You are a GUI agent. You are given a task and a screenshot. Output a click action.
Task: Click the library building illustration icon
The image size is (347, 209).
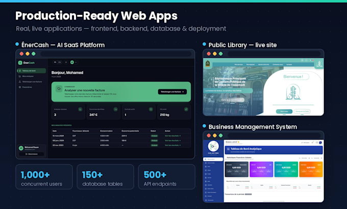tap(293, 92)
